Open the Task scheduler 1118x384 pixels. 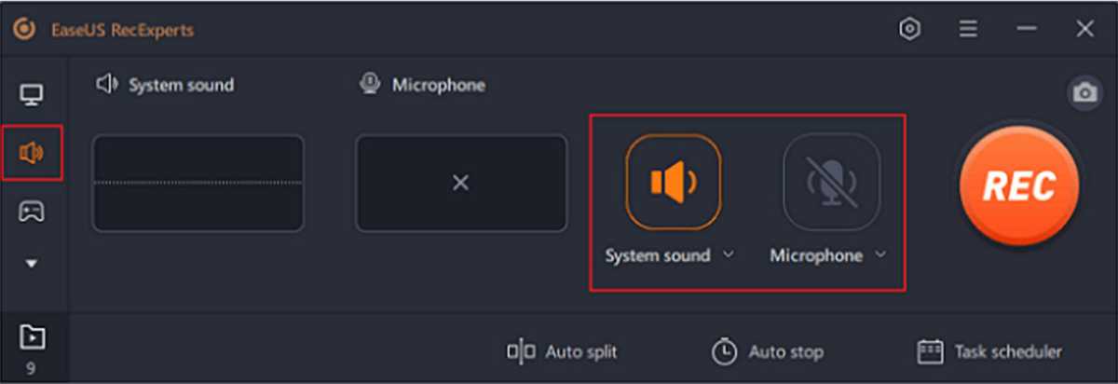click(989, 351)
